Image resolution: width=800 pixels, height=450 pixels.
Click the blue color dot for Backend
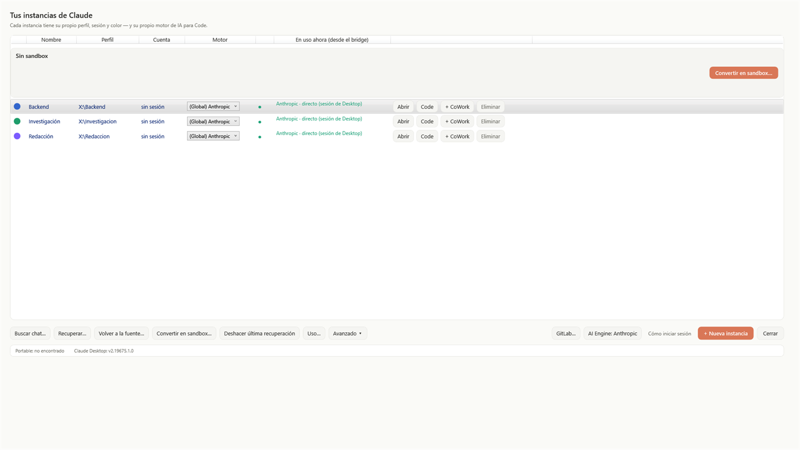(x=17, y=106)
